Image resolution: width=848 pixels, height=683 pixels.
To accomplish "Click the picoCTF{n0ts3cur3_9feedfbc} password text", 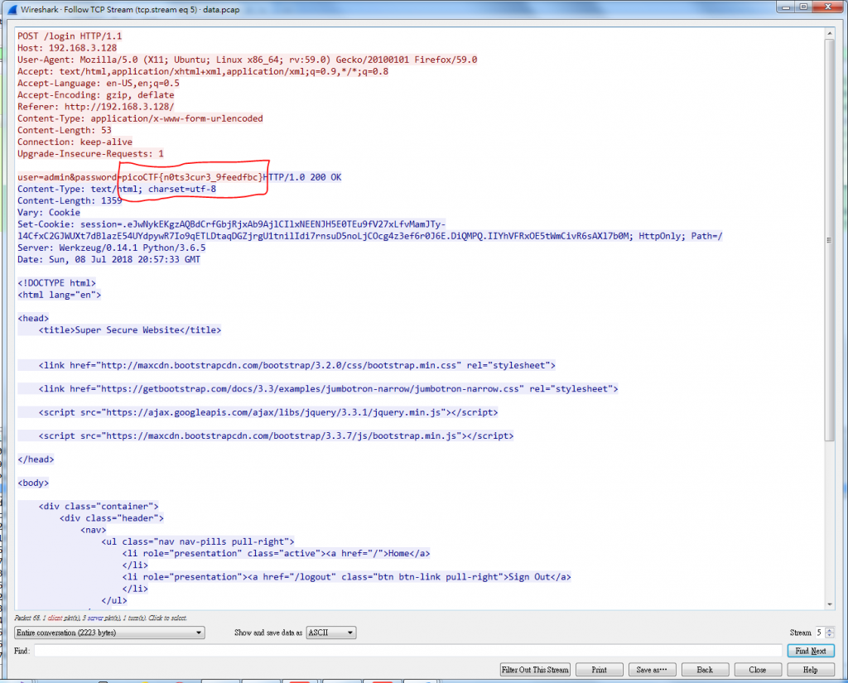I will tap(192, 177).
